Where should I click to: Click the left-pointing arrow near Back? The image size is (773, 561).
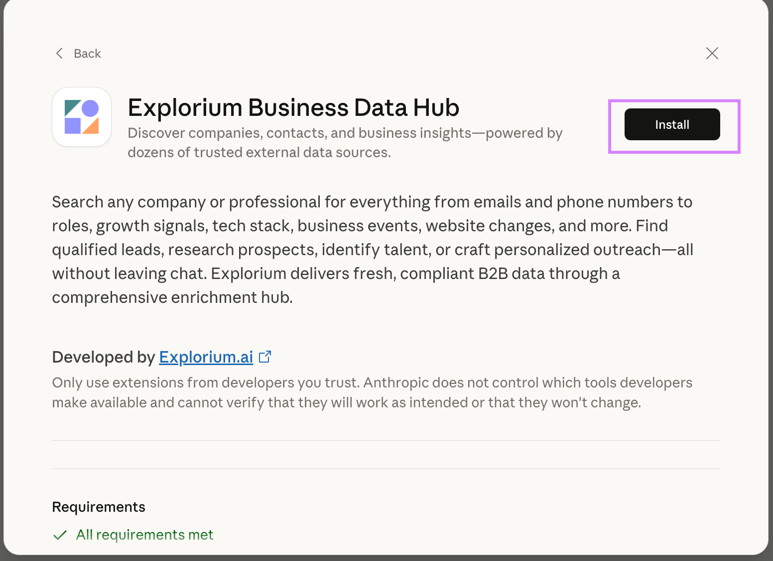pos(59,53)
